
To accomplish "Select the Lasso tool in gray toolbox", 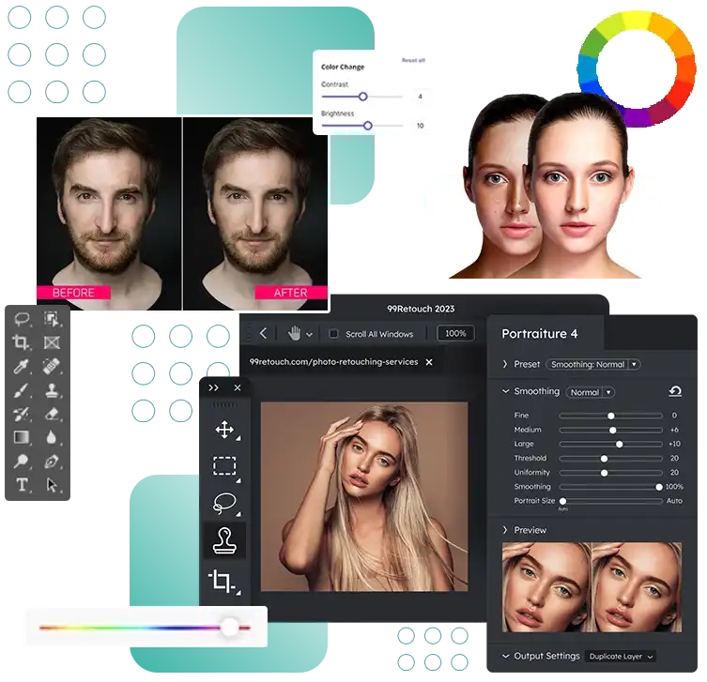I will 22,319.
